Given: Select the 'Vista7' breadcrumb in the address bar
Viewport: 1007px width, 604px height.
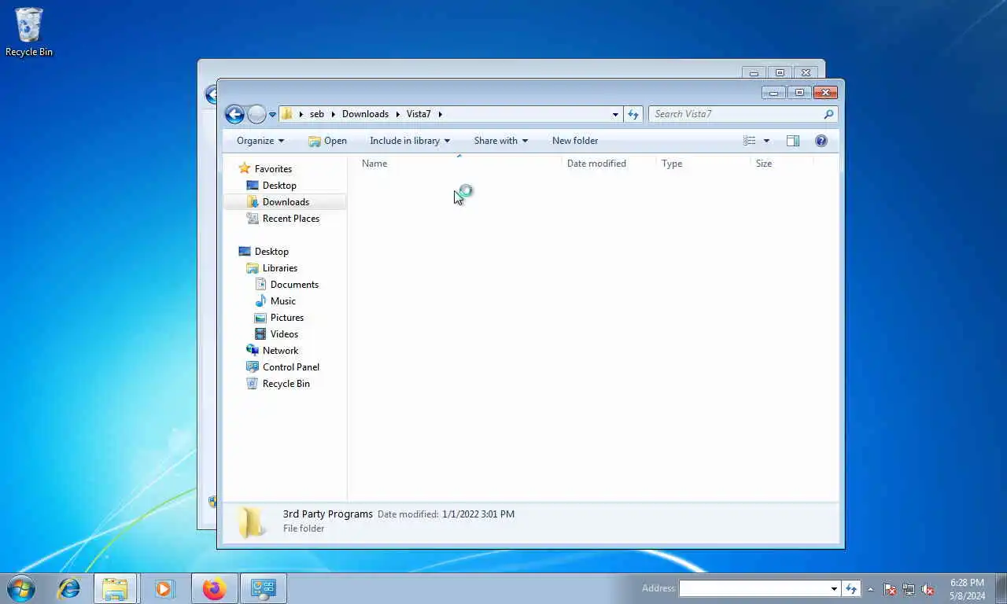Looking at the screenshot, I should (419, 114).
